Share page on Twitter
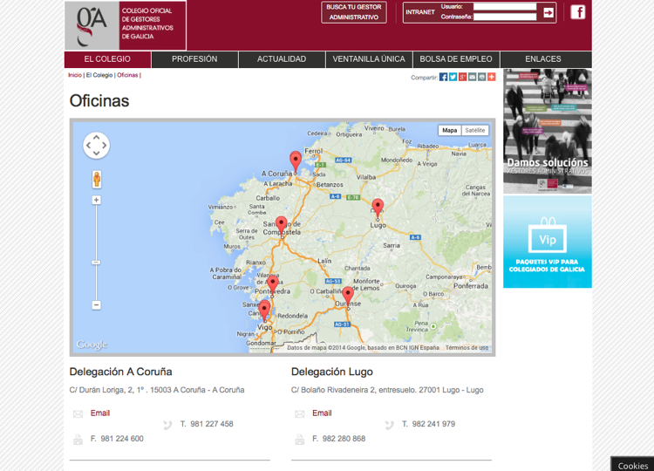This screenshot has width=654, height=471. [453, 77]
